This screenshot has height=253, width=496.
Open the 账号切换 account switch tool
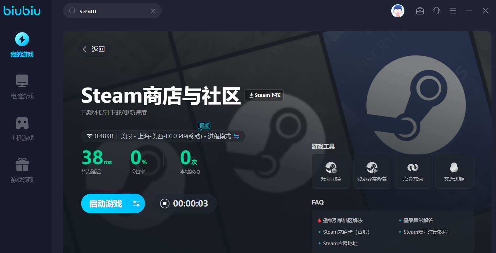(331, 171)
